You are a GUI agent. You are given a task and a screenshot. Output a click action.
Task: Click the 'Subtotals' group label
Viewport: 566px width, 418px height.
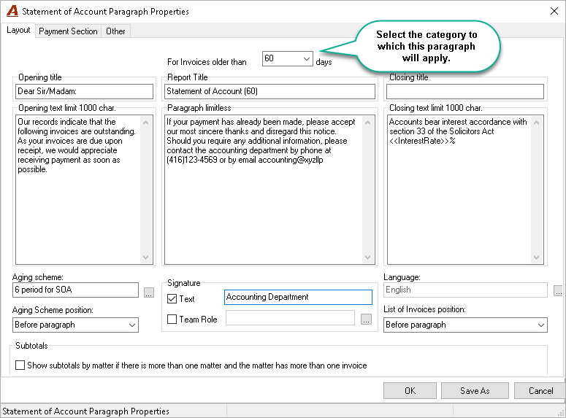tap(31, 346)
